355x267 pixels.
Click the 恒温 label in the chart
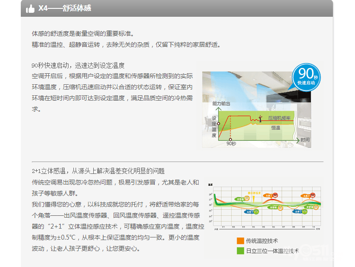(275, 128)
